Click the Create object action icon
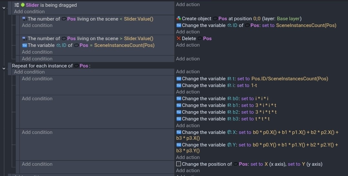Image resolution: width=348 pixels, height=176 pixels. tap(179, 19)
